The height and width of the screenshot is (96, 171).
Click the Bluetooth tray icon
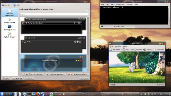pos(152,94)
